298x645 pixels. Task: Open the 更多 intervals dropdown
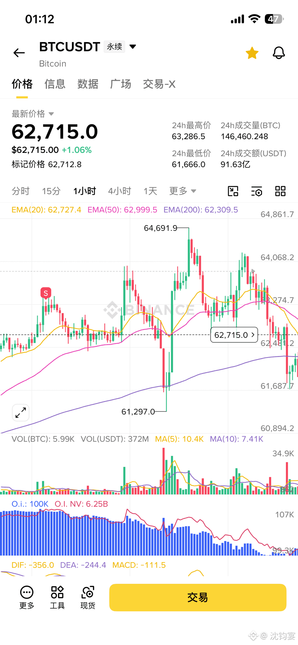click(183, 191)
